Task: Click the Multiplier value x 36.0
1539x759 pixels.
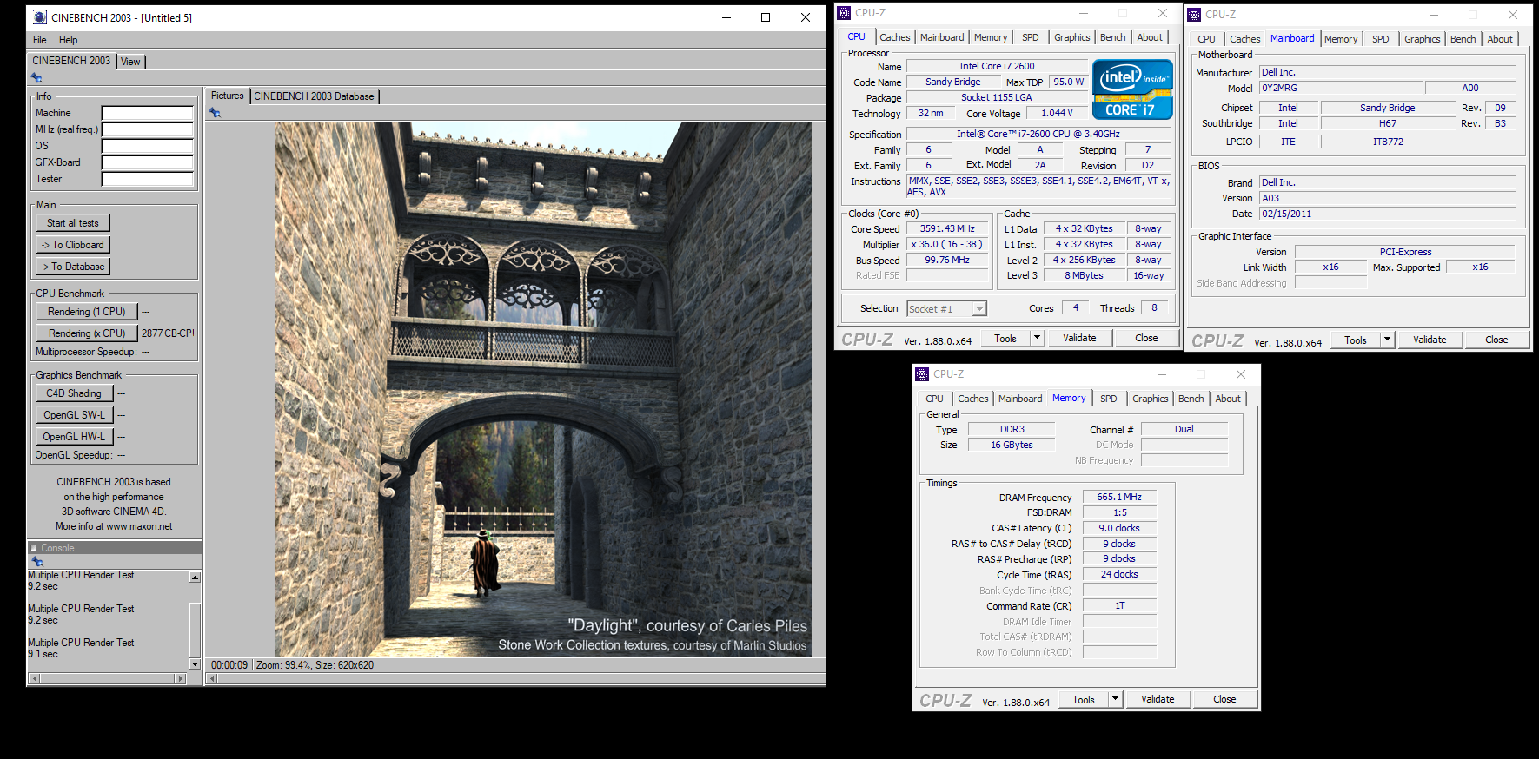Action: pyautogui.click(x=947, y=245)
